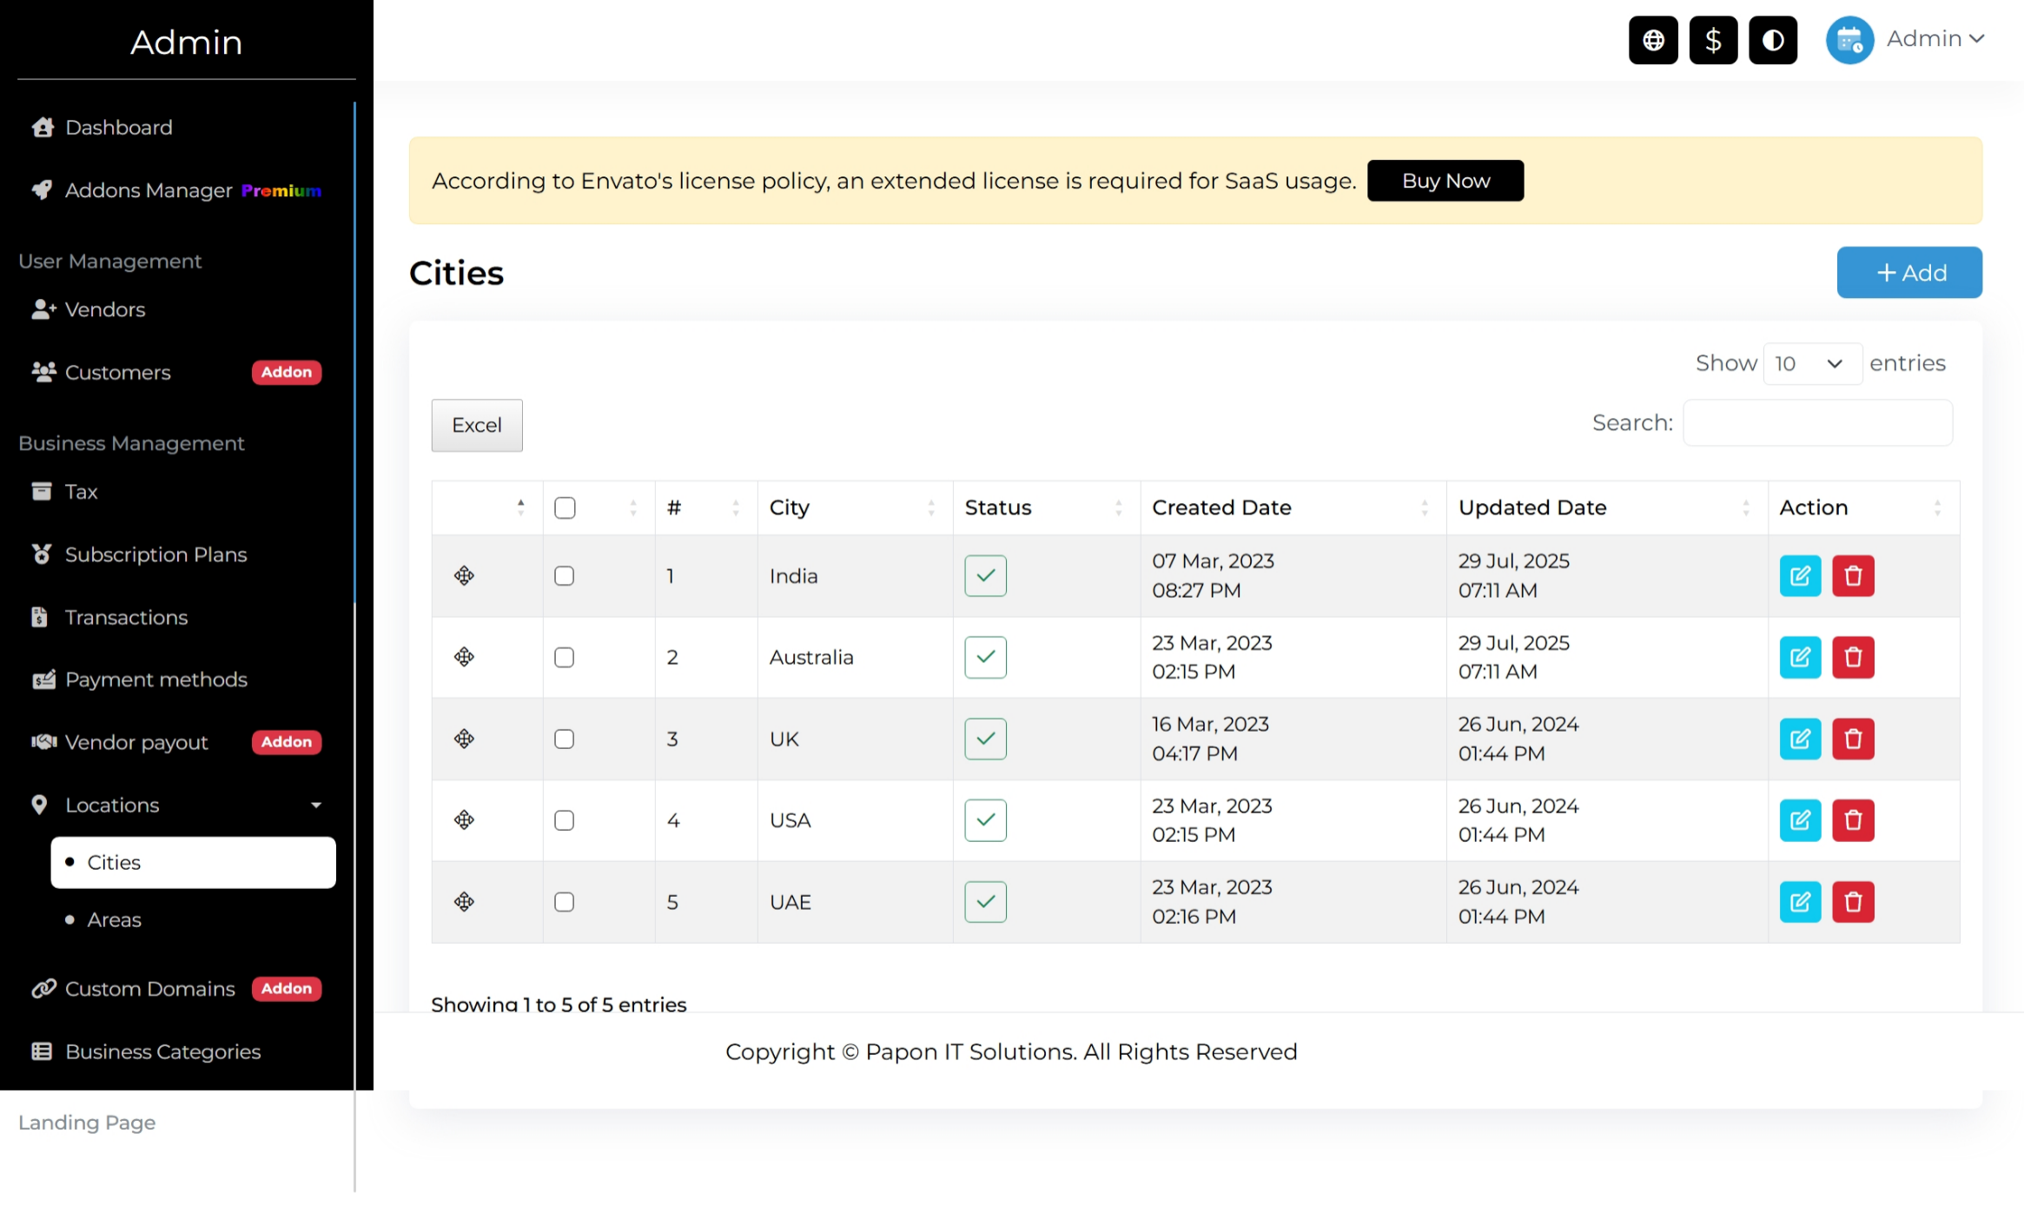The height and width of the screenshot is (1213, 2024).
Task: Click edit icon for India row
Action: click(1800, 576)
